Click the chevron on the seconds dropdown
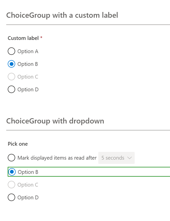170x221 pixels. pyautogui.click(x=130, y=158)
